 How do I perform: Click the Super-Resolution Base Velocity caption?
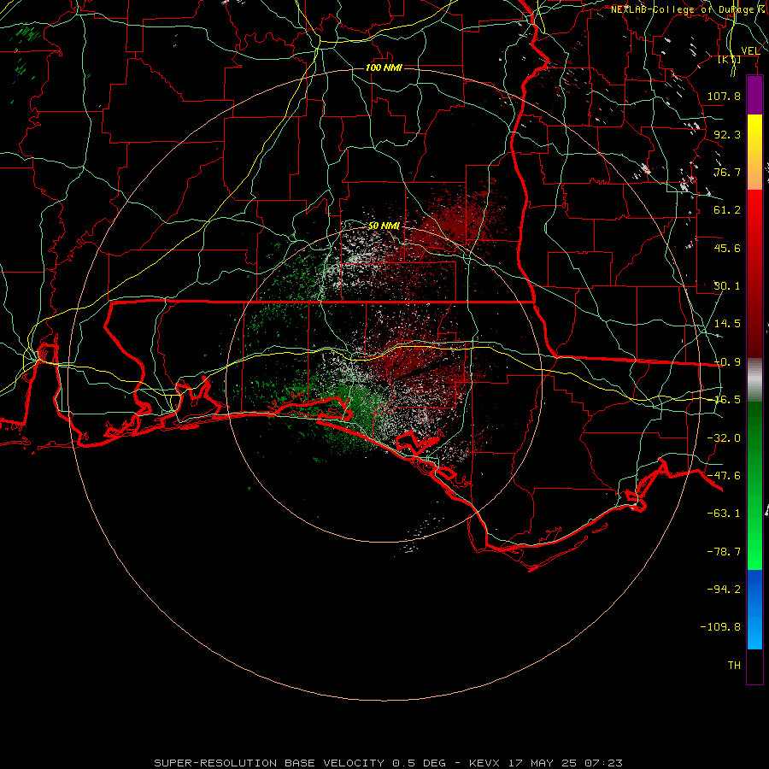pyautogui.click(x=389, y=763)
